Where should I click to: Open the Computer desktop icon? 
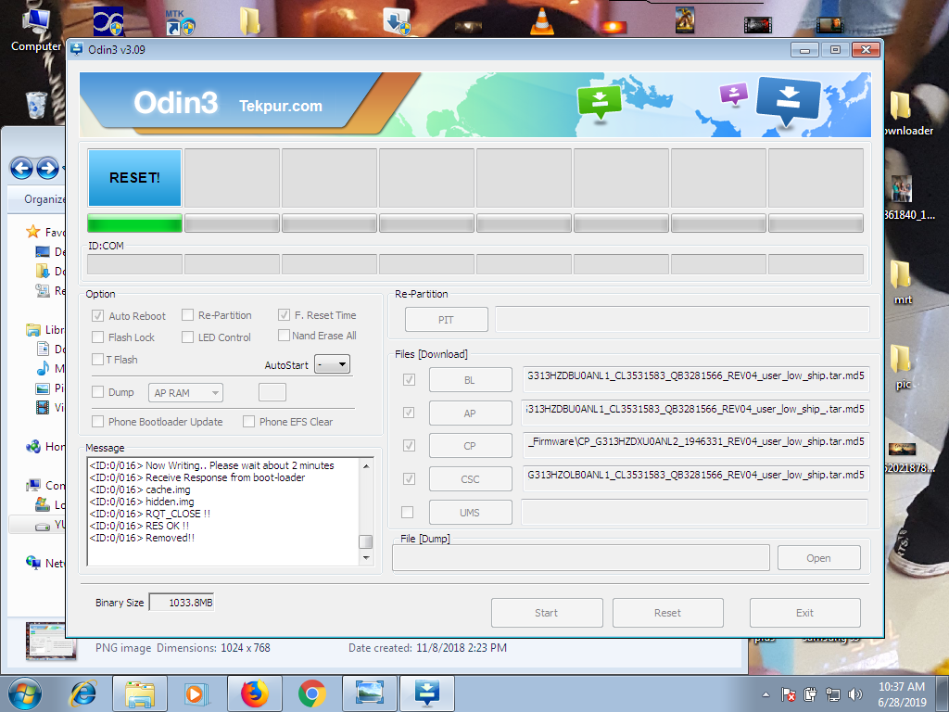(x=36, y=29)
